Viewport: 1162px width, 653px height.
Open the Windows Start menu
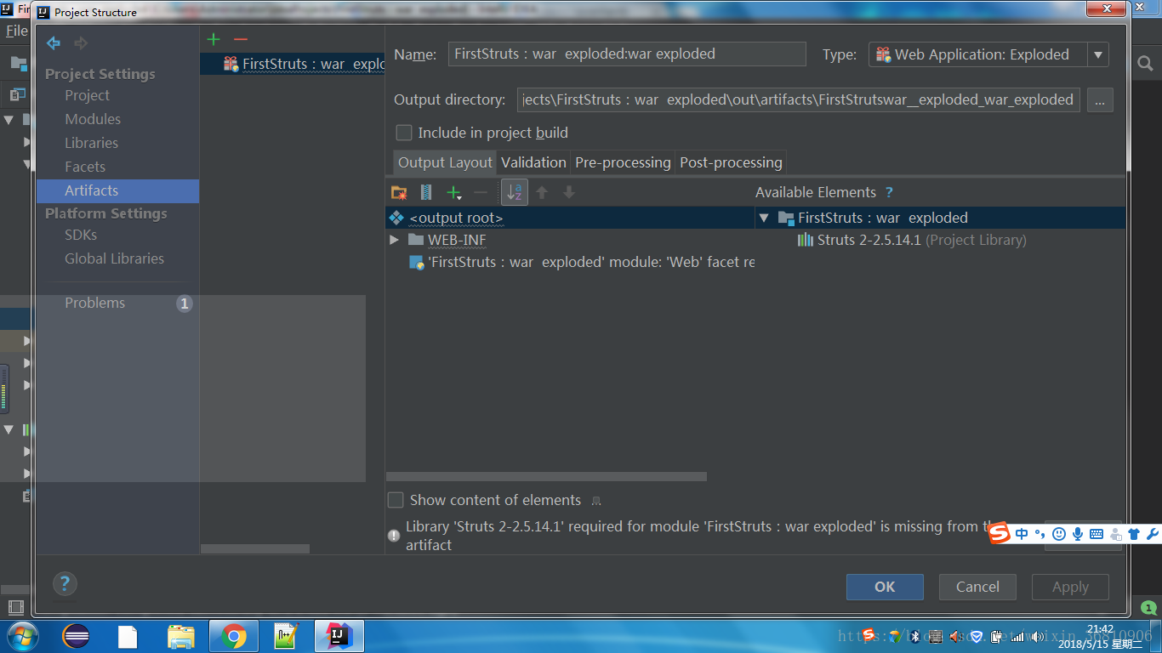tap(23, 636)
